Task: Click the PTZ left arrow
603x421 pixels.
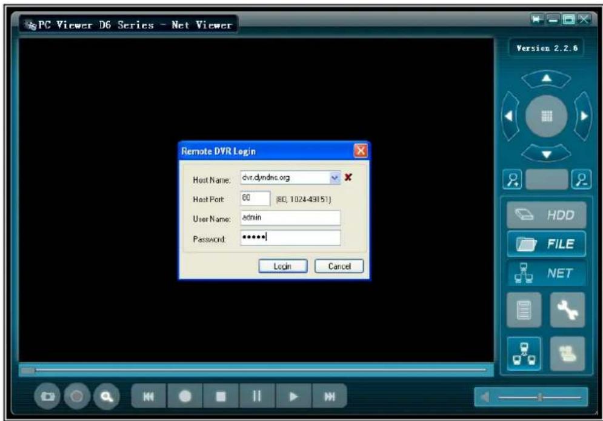Action: click(x=510, y=116)
